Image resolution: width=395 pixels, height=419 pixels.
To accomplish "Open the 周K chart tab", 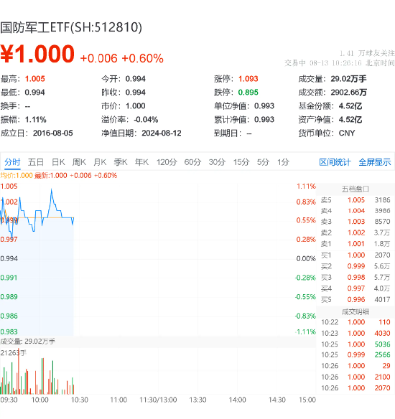I will pos(79,162).
